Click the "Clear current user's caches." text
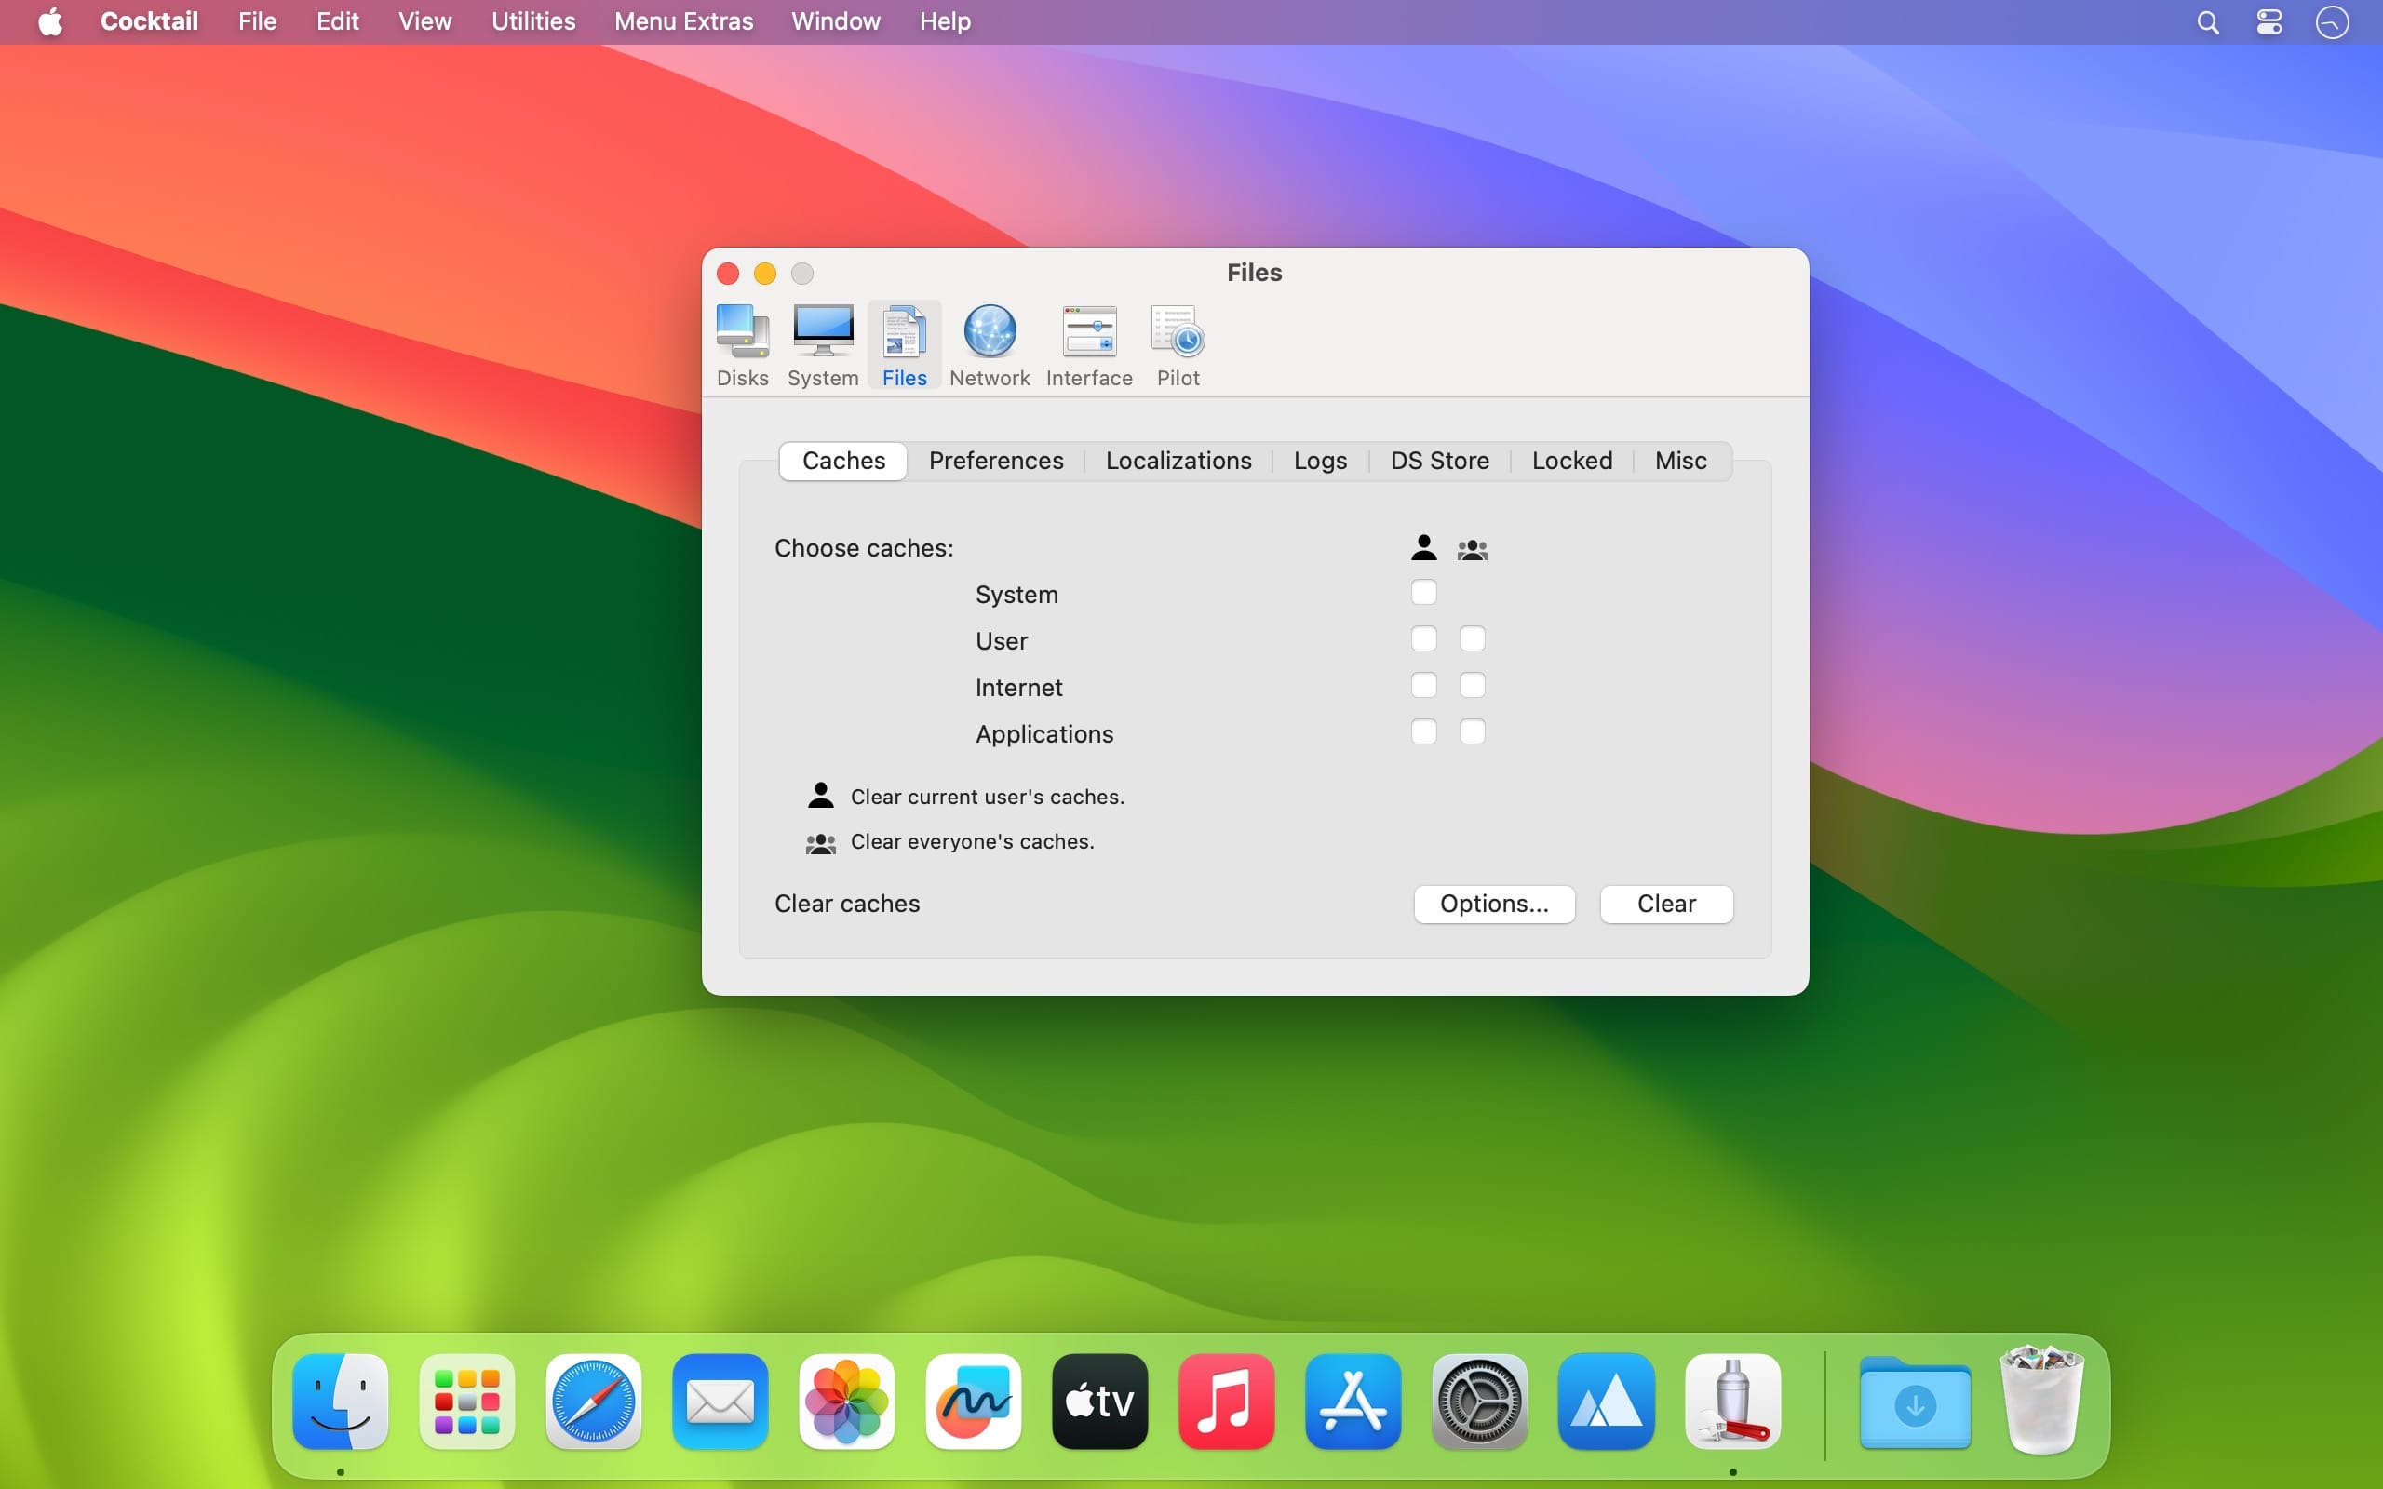2383x1489 pixels. [x=988, y=797]
